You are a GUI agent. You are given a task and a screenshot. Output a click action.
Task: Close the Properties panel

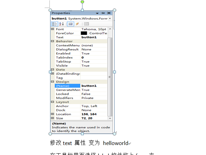pyautogui.click(x=109, y=13)
